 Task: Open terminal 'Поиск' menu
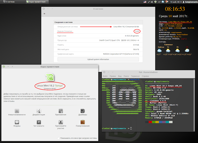tap(126, 76)
